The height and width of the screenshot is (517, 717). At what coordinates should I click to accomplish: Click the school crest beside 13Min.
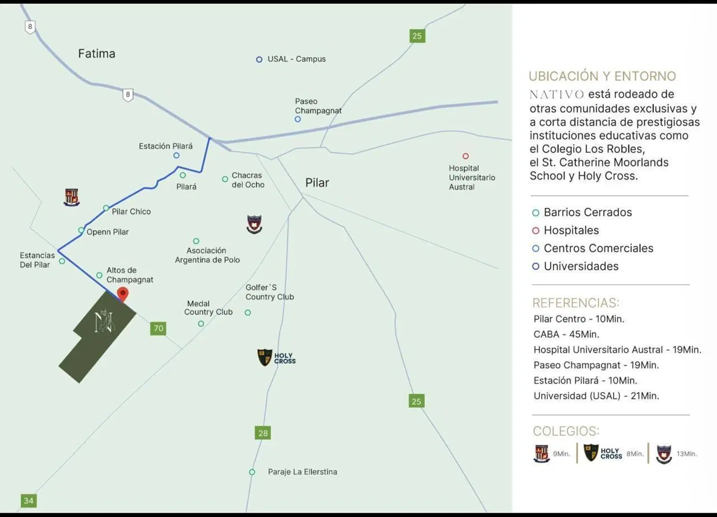point(664,454)
